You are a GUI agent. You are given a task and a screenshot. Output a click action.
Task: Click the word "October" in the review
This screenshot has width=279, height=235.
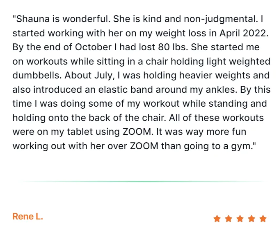click(x=93, y=47)
